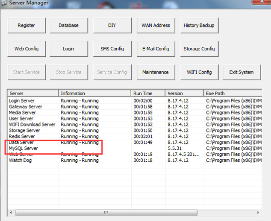Open SMS Config
Image resolution: width=271 pixels, height=221 pixels.
click(x=112, y=49)
